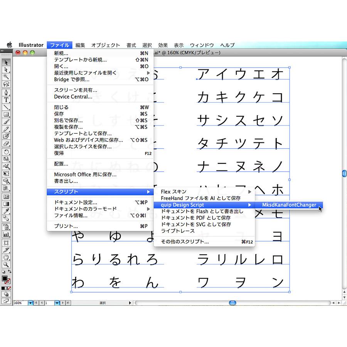Select the Pencil tool
347x347 pixels.
click(x=6, y=129)
